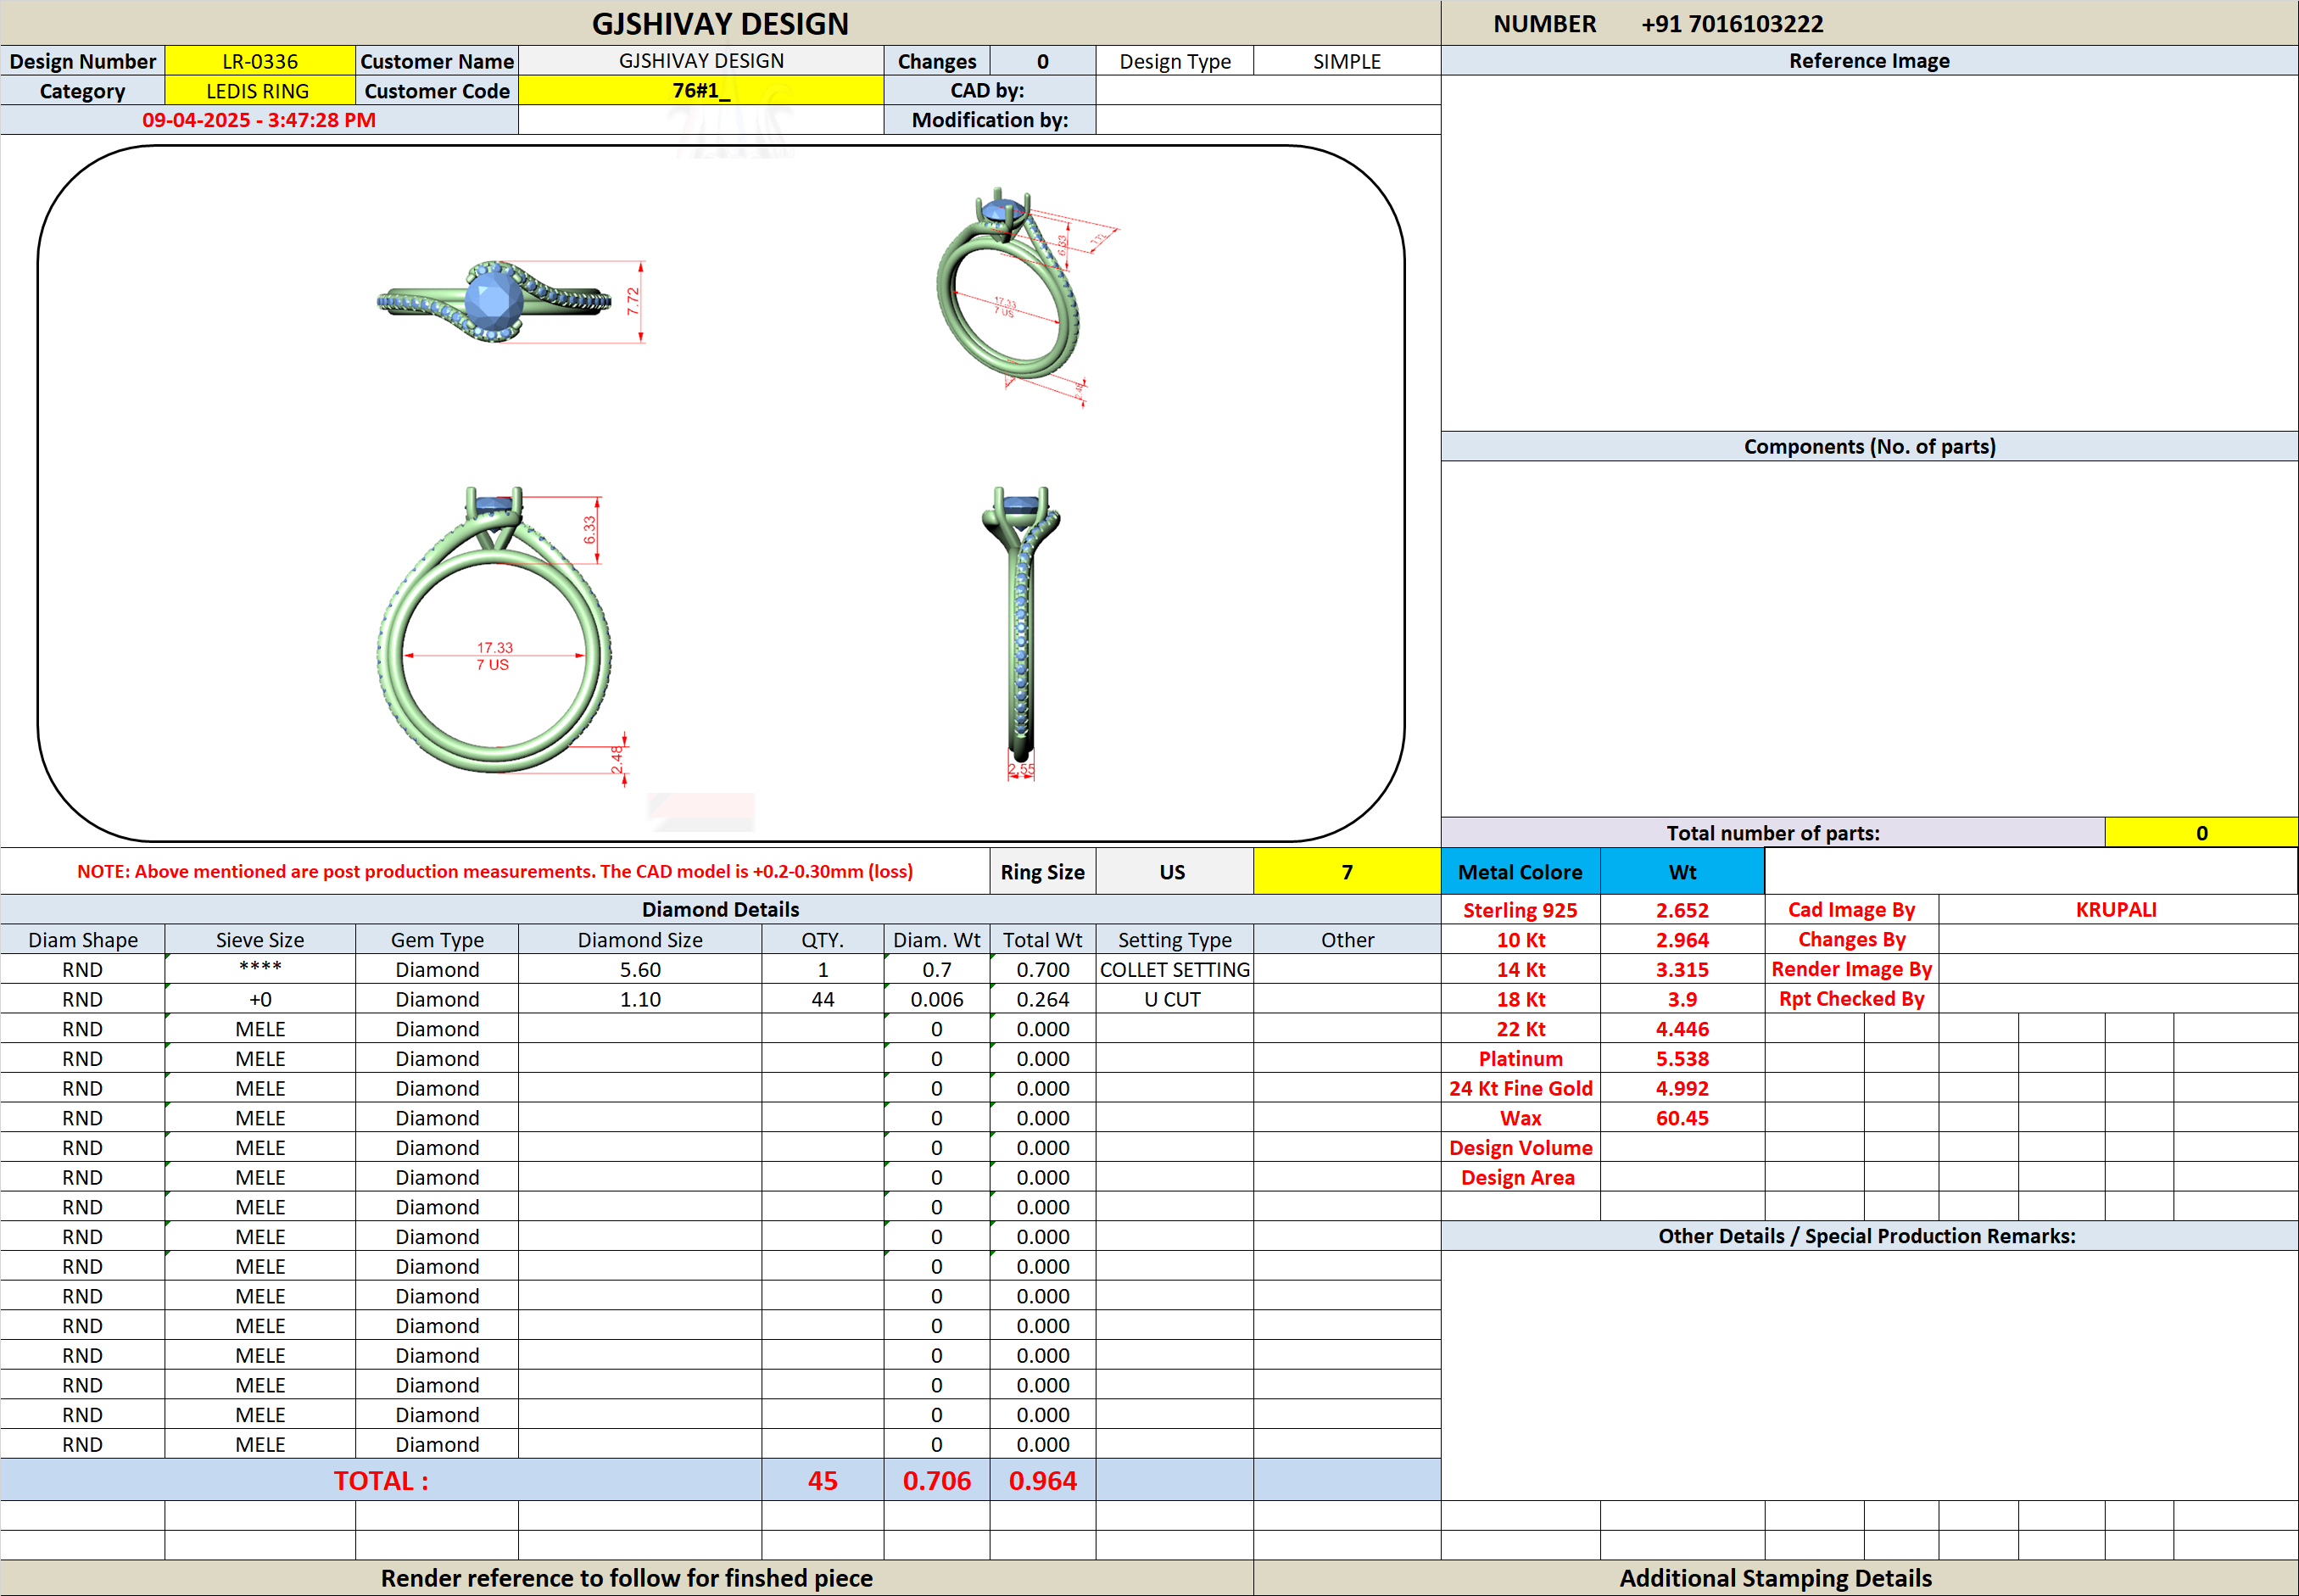
Task: Select the grand total weight 0.964
Action: click(1042, 1480)
